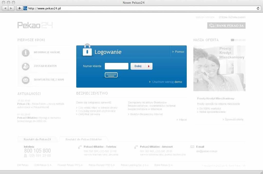
Task: Click the 800 105 800 infolinia number
Action: (37, 151)
